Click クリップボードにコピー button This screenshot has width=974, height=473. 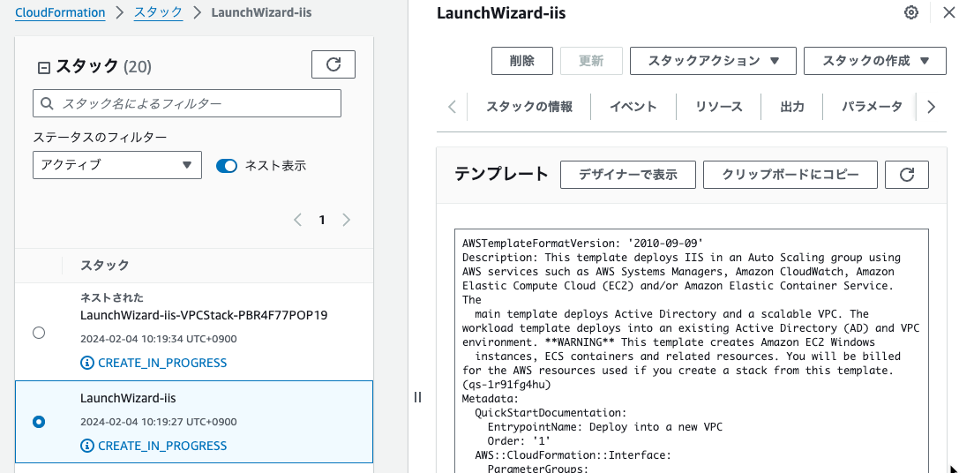coord(790,175)
